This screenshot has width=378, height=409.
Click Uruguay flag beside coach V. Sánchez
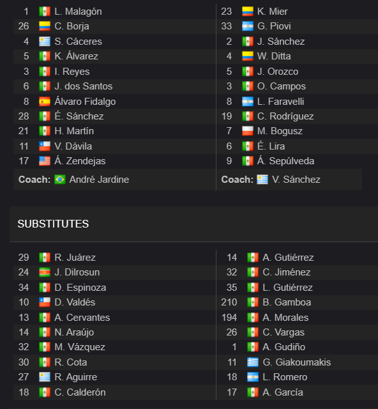pos(262,180)
